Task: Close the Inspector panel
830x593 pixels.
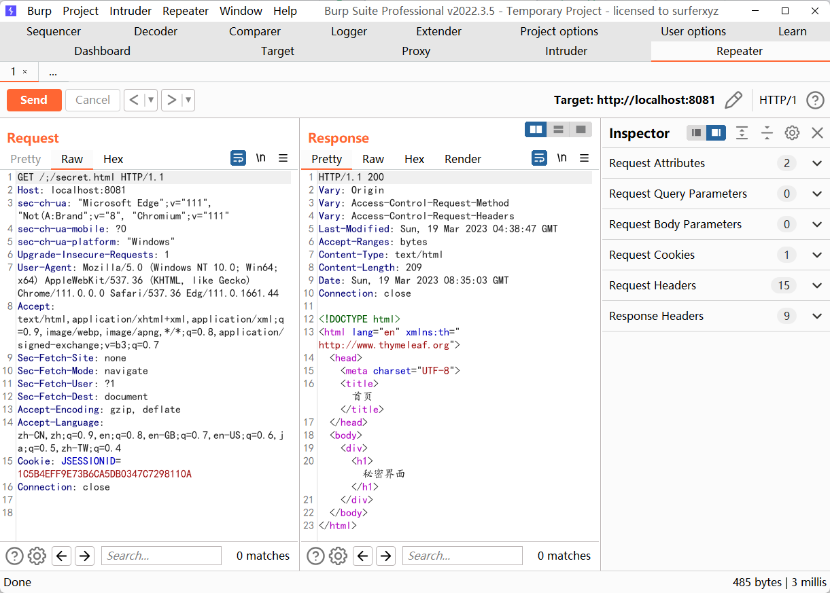Action: tap(818, 133)
